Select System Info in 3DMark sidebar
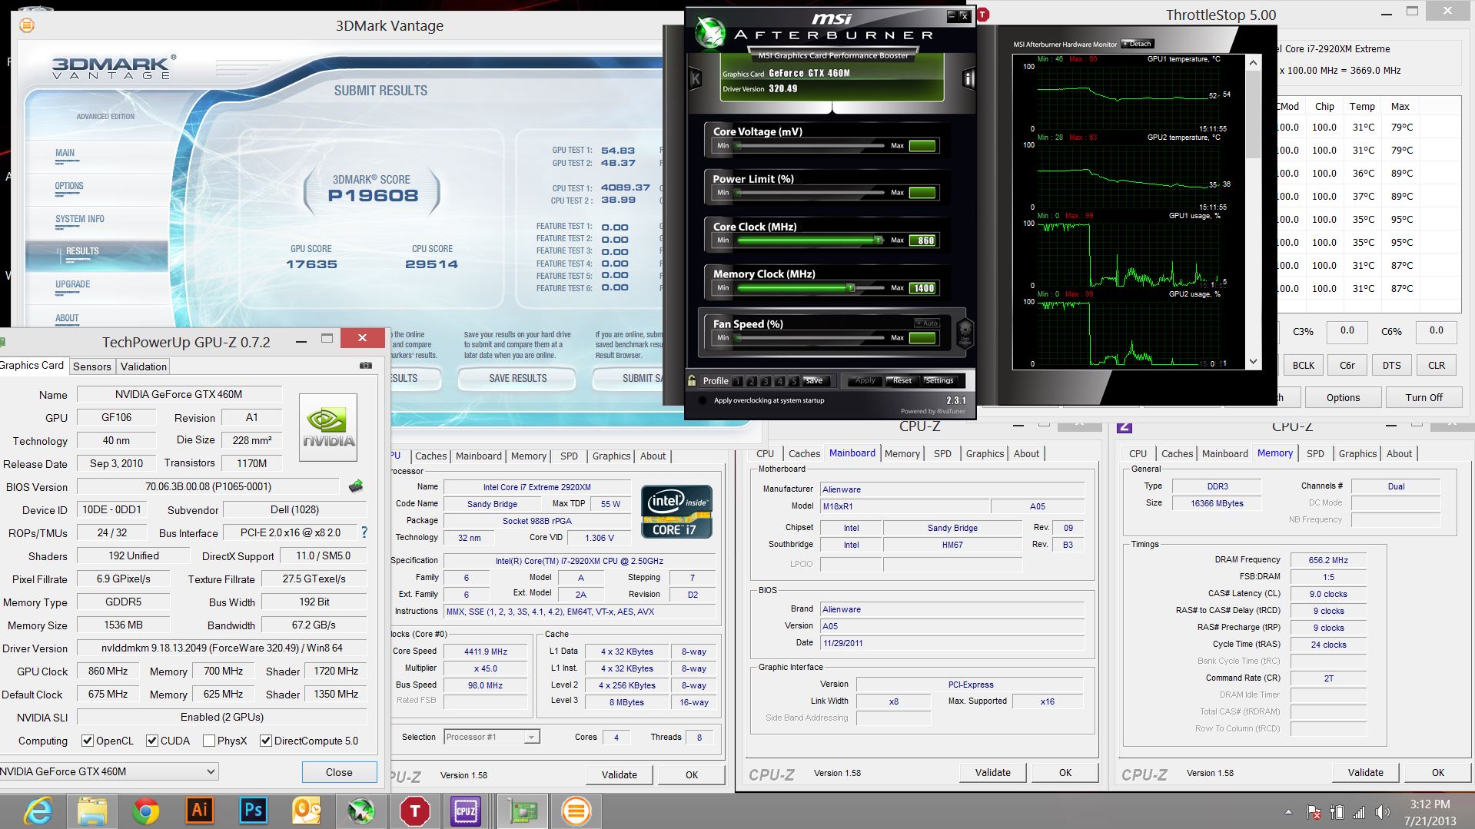The height and width of the screenshot is (829, 1475). (79, 219)
